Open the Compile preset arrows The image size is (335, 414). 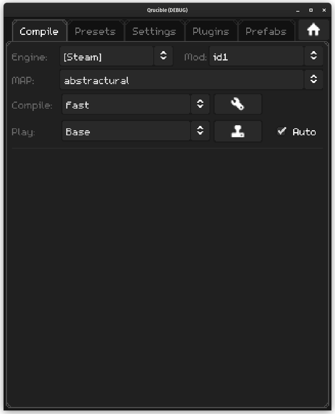[x=200, y=104]
